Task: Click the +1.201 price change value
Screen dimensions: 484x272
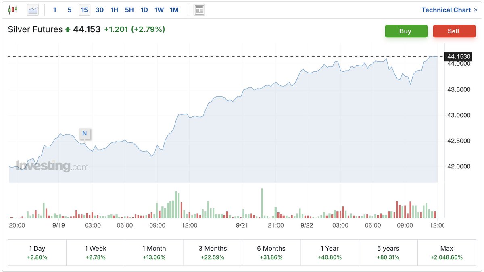Action: click(116, 29)
